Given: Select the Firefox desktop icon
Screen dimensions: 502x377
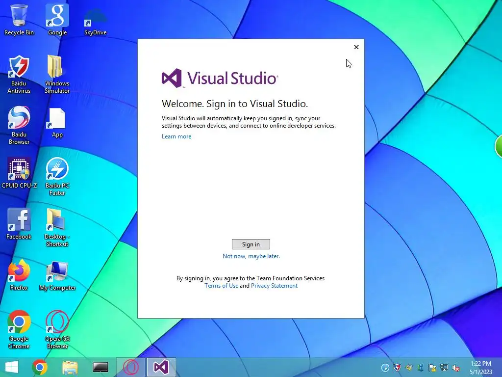Looking at the screenshot, I should coord(19,275).
